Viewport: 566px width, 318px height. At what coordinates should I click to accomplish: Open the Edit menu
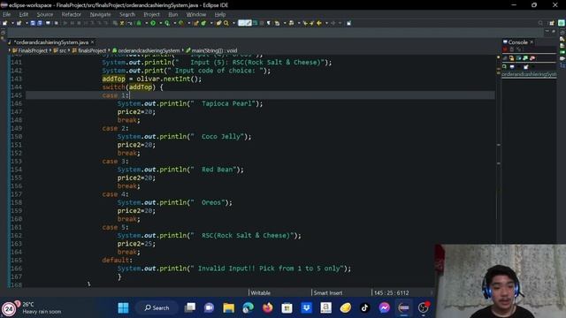(24, 14)
